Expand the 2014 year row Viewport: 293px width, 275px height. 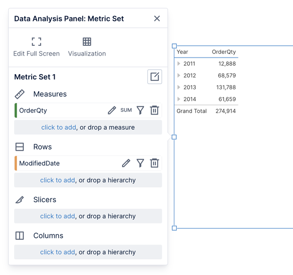coord(179,99)
